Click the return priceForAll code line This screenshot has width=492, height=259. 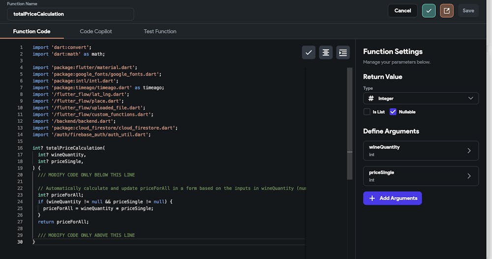[63, 222]
